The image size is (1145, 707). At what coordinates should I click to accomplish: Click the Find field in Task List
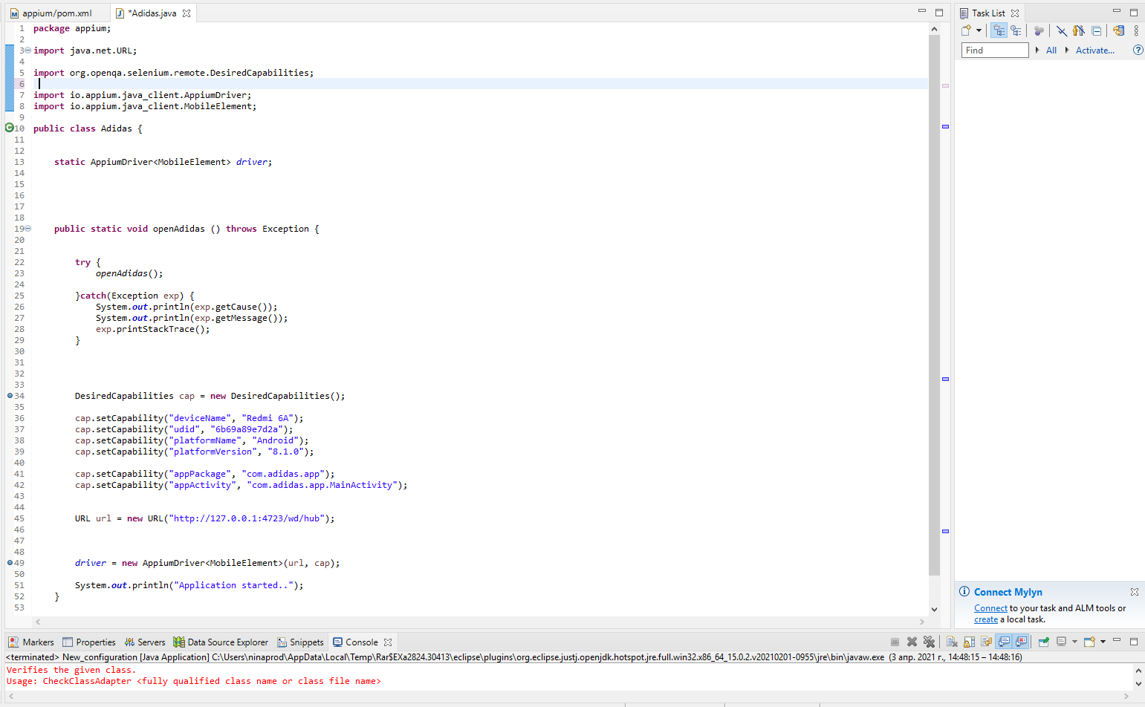pyautogui.click(x=995, y=50)
